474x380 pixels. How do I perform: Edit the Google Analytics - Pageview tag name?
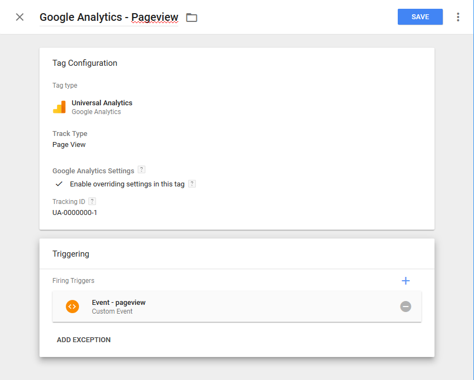click(x=109, y=18)
